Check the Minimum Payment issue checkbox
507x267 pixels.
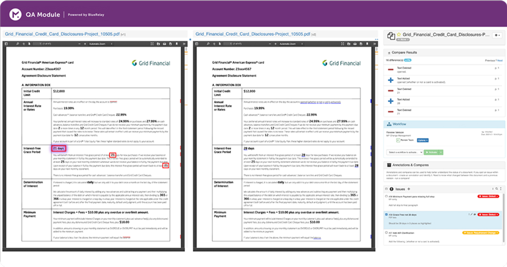tap(386, 196)
